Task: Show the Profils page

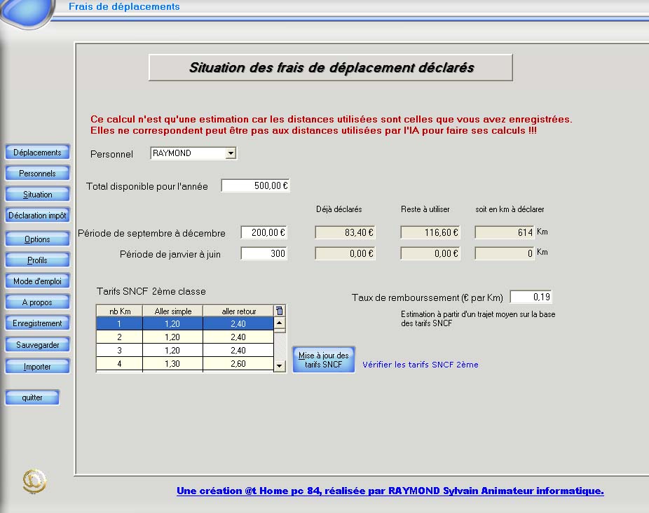Action: [37, 260]
